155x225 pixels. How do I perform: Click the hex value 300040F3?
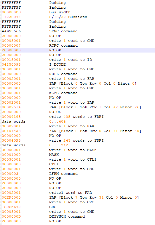click(11, 140)
